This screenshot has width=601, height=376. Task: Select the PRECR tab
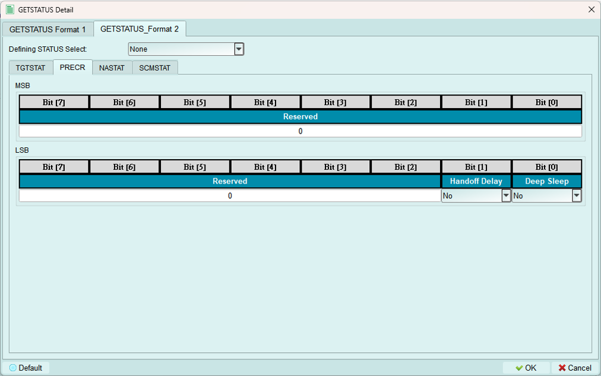(x=72, y=68)
